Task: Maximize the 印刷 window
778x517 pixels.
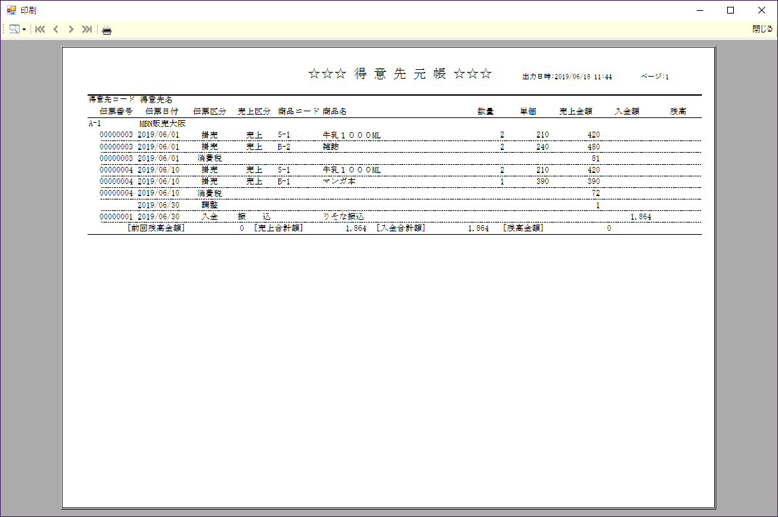Action: pos(730,10)
